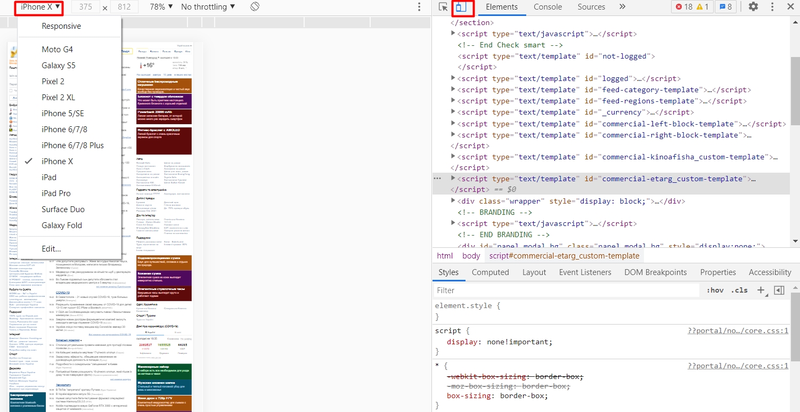
Task: Click the rotate screen icon
Action: [255, 7]
